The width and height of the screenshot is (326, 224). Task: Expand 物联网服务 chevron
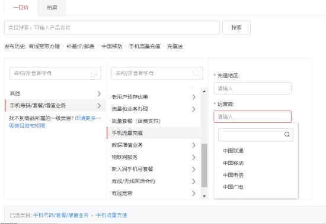point(194,157)
